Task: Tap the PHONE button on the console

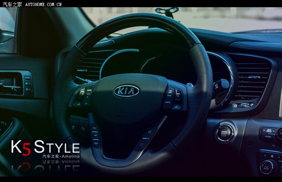Action: tap(268, 137)
